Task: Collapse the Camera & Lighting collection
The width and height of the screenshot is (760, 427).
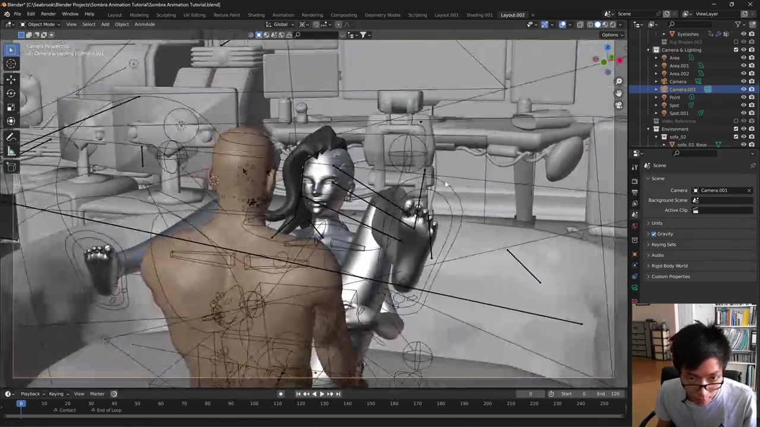Action: tap(648, 50)
